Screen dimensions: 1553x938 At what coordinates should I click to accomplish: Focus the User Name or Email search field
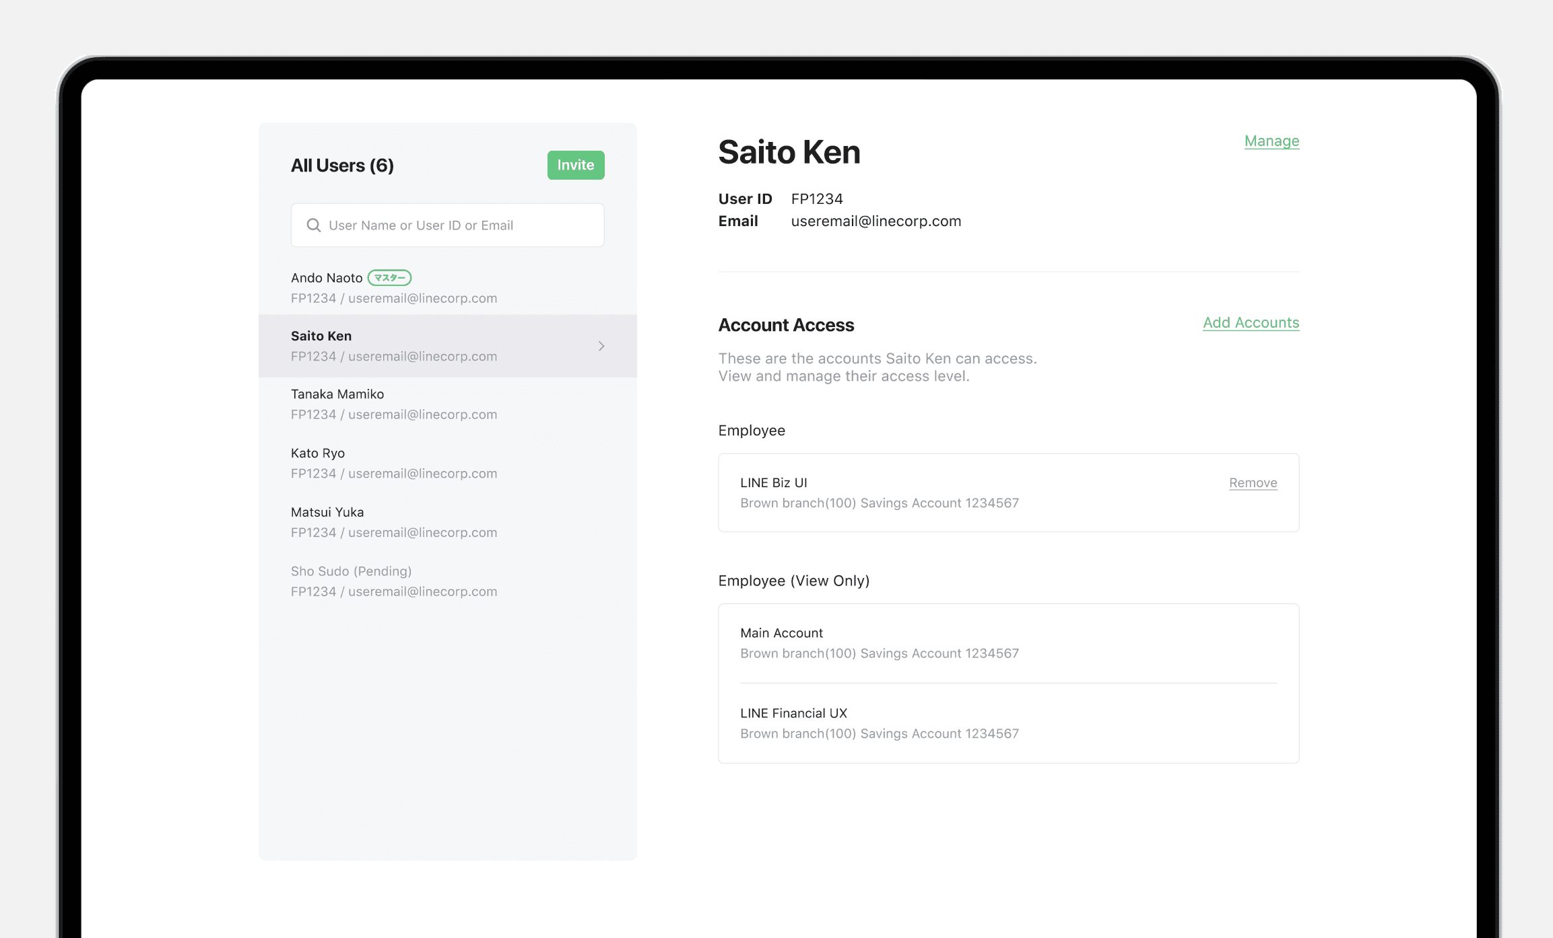pyautogui.click(x=458, y=225)
